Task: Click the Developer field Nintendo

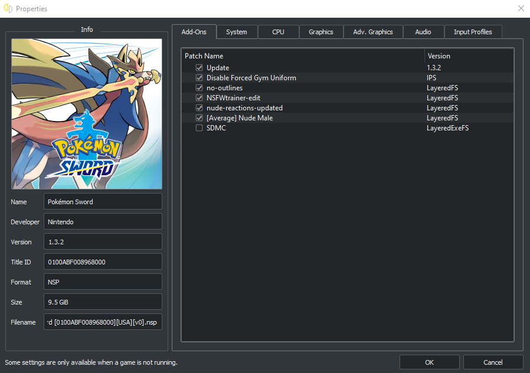Action: [103, 222]
